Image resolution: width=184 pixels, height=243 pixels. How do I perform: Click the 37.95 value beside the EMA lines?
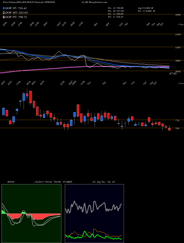pyautogui.click(x=173, y=74)
